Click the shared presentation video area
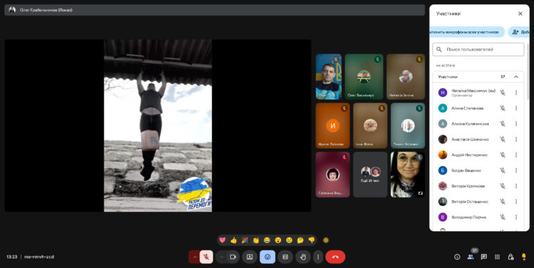 158,126
